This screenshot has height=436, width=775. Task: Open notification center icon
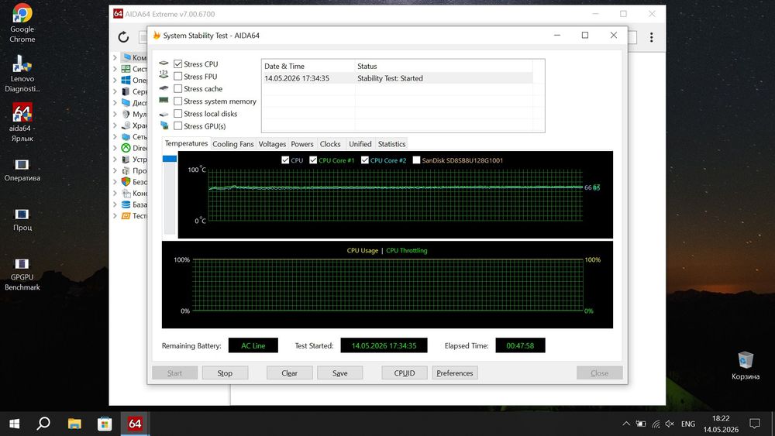coord(755,424)
